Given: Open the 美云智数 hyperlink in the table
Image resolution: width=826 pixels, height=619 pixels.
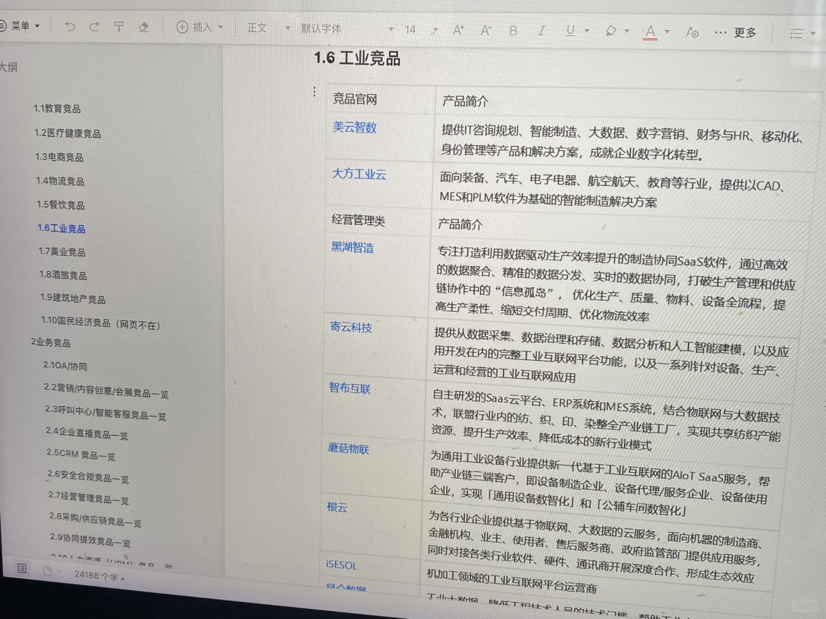Looking at the screenshot, I should (x=354, y=128).
